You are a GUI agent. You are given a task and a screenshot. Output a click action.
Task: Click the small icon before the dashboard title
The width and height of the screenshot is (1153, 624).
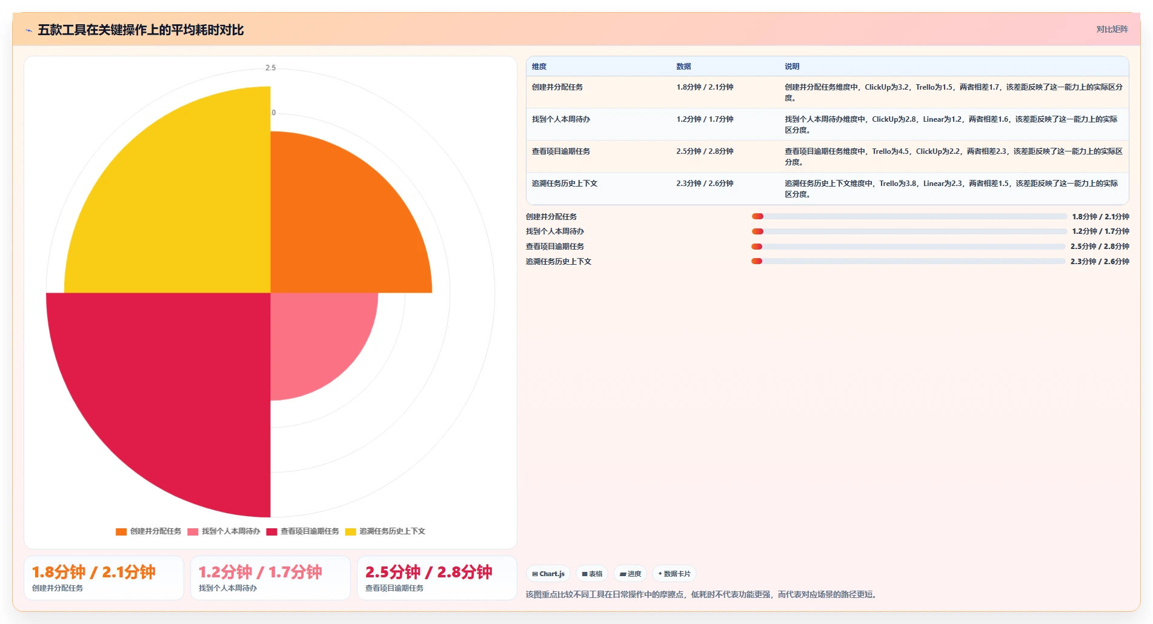(28, 30)
